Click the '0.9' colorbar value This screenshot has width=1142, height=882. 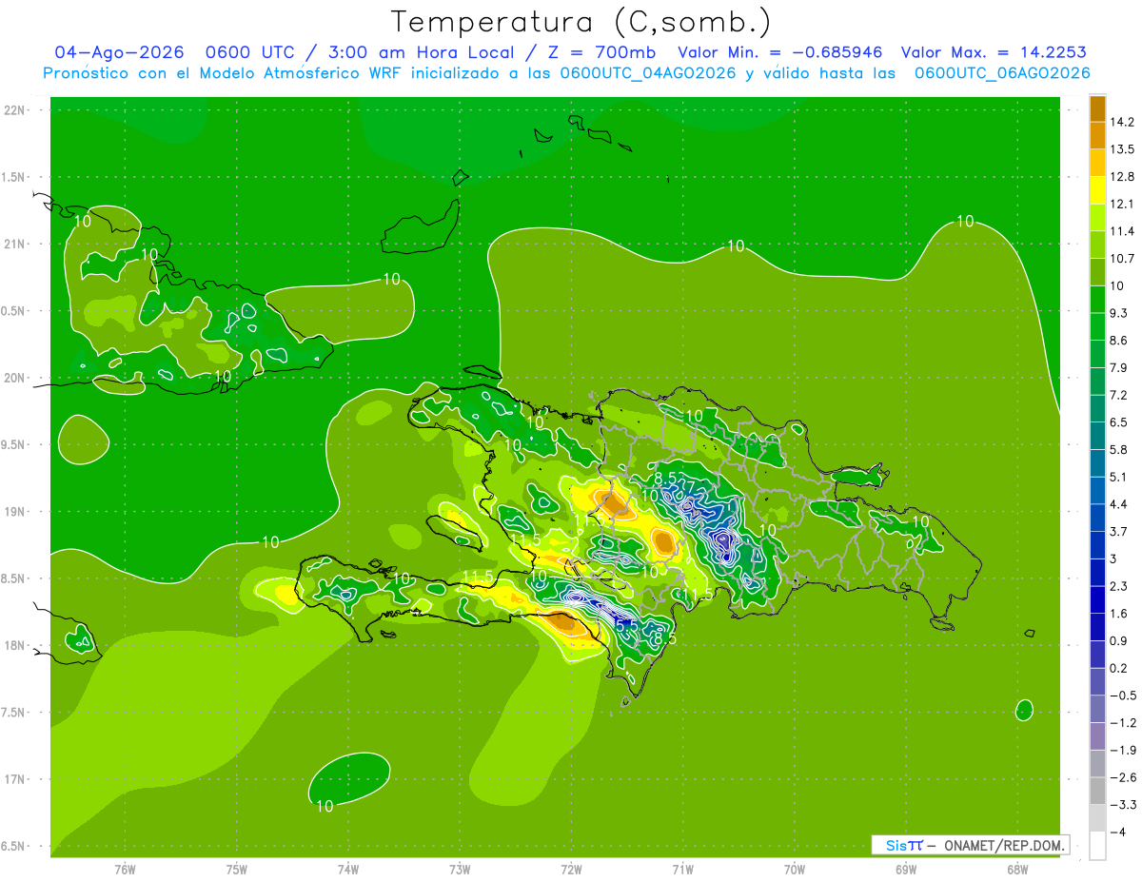click(1118, 641)
